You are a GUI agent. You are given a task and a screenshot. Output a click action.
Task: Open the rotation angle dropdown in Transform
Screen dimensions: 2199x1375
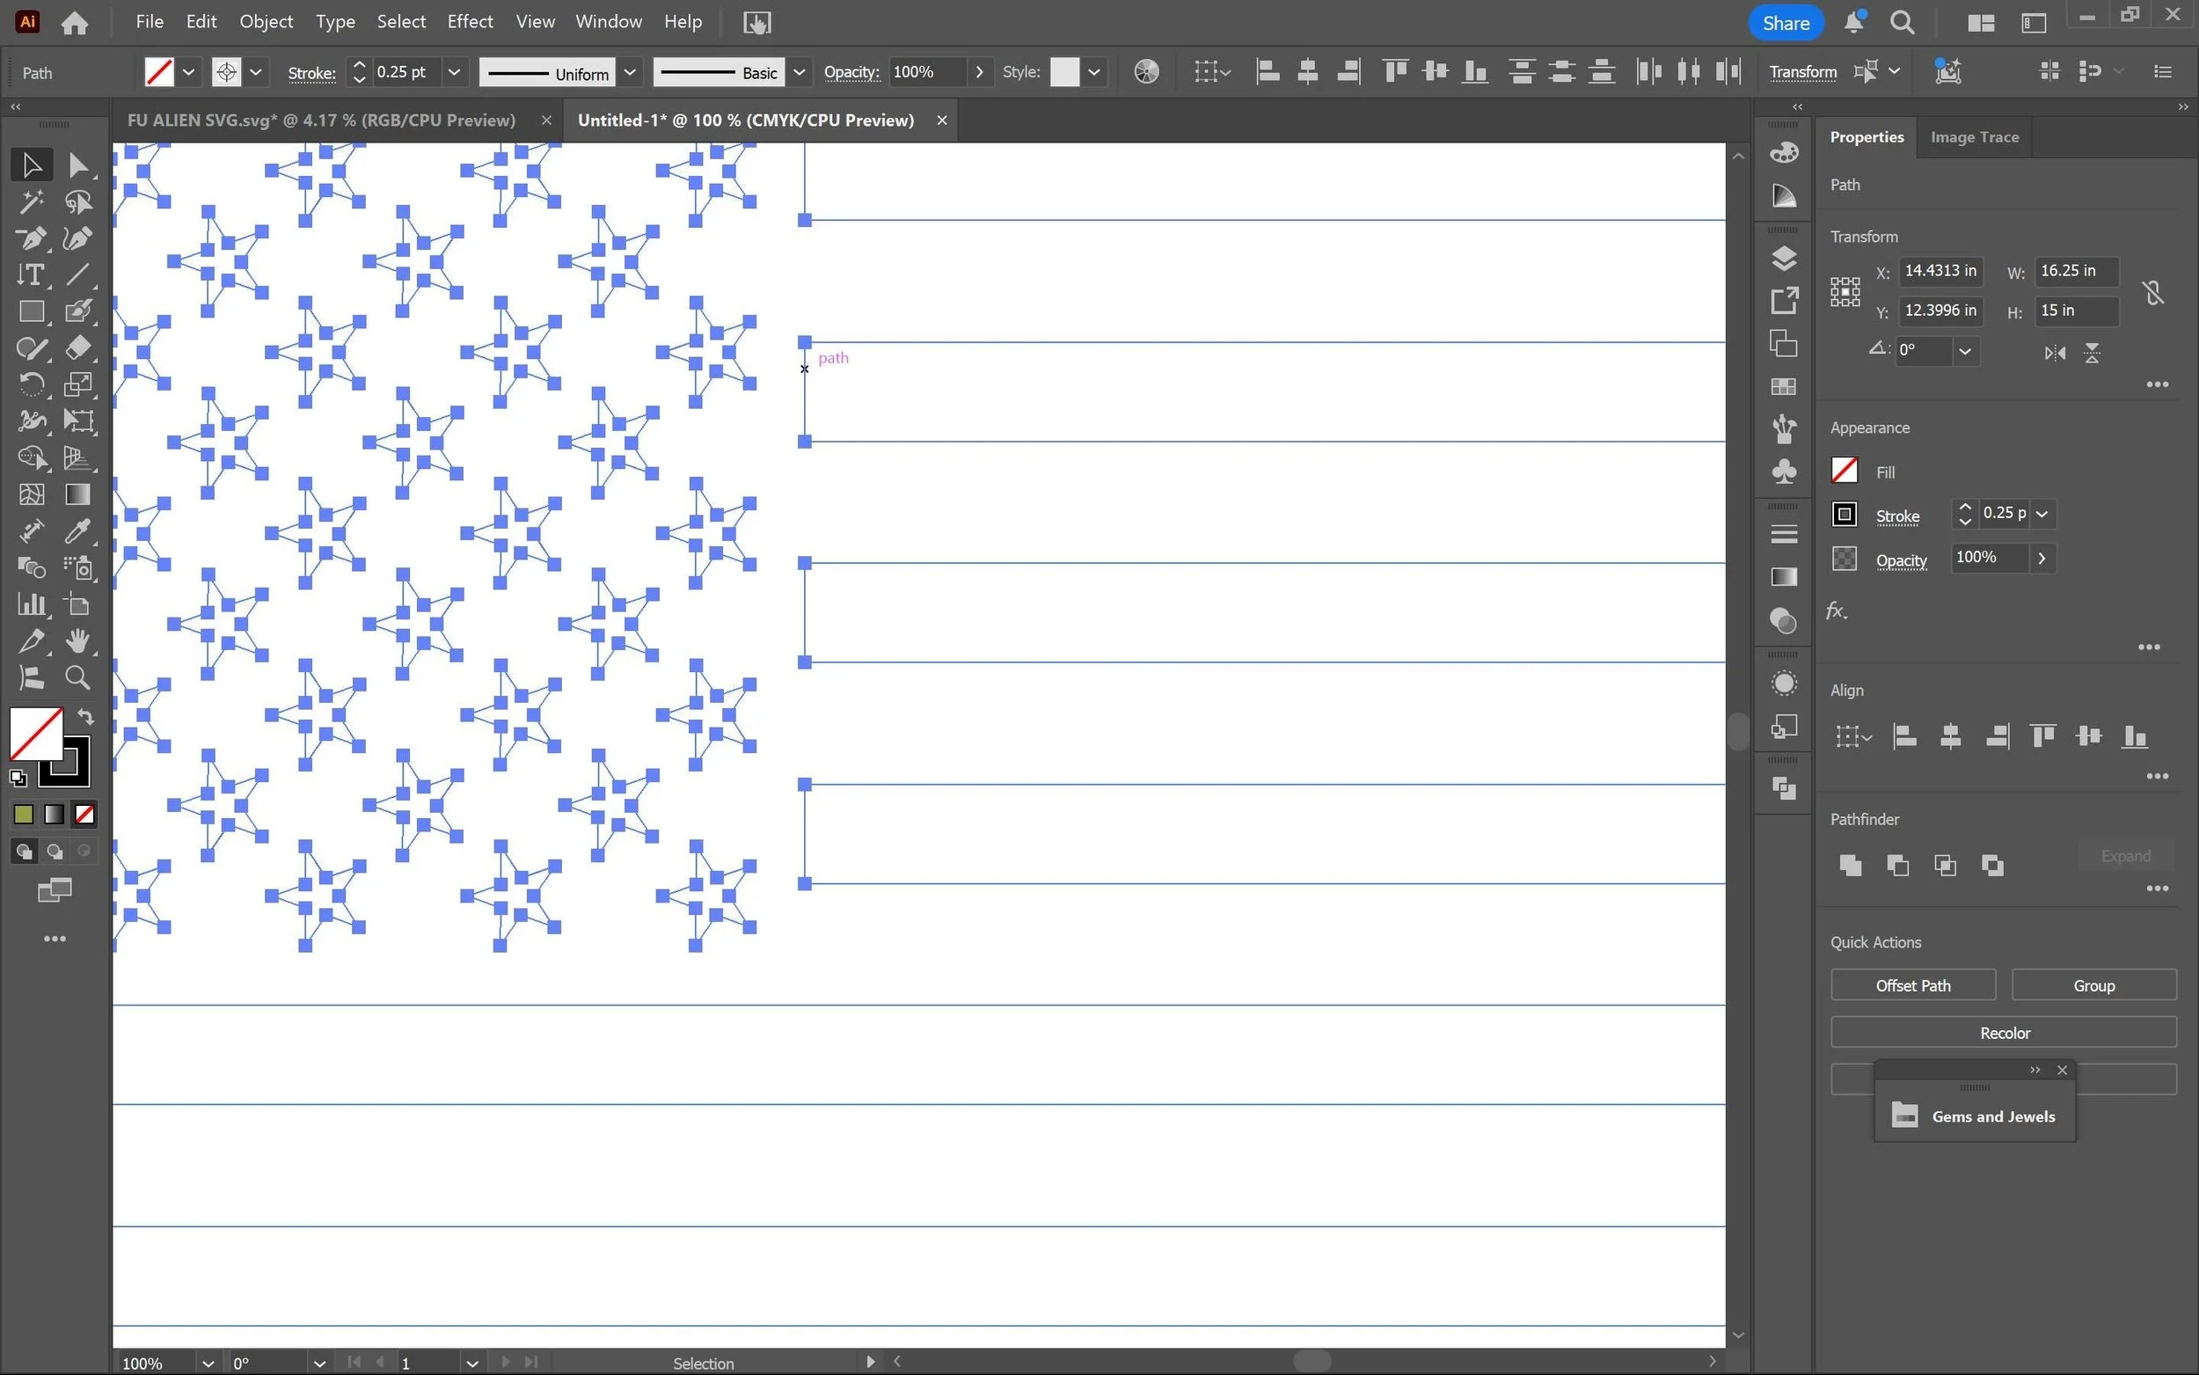[x=1964, y=351]
